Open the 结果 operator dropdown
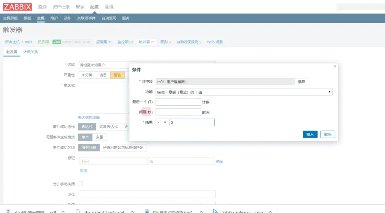The width and height of the screenshot is (385, 213). (162, 122)
